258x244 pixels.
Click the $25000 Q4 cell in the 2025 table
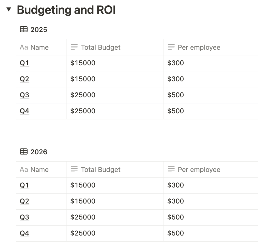(83, 111)
